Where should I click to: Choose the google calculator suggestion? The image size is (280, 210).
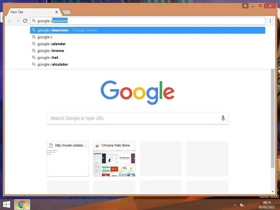click(147, 64)
